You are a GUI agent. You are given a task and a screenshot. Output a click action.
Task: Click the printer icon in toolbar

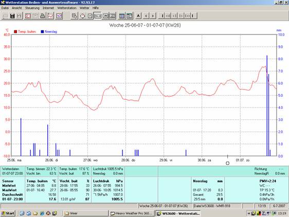(43, 16)
